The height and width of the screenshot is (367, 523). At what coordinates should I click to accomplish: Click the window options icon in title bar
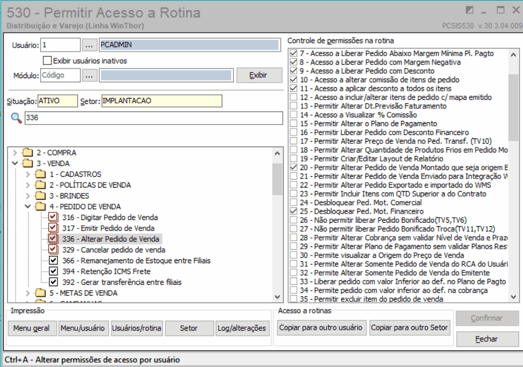[x=469, y=10]
